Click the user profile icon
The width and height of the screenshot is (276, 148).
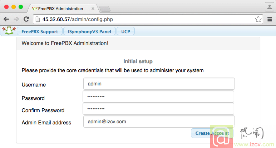tap(270, 7)
